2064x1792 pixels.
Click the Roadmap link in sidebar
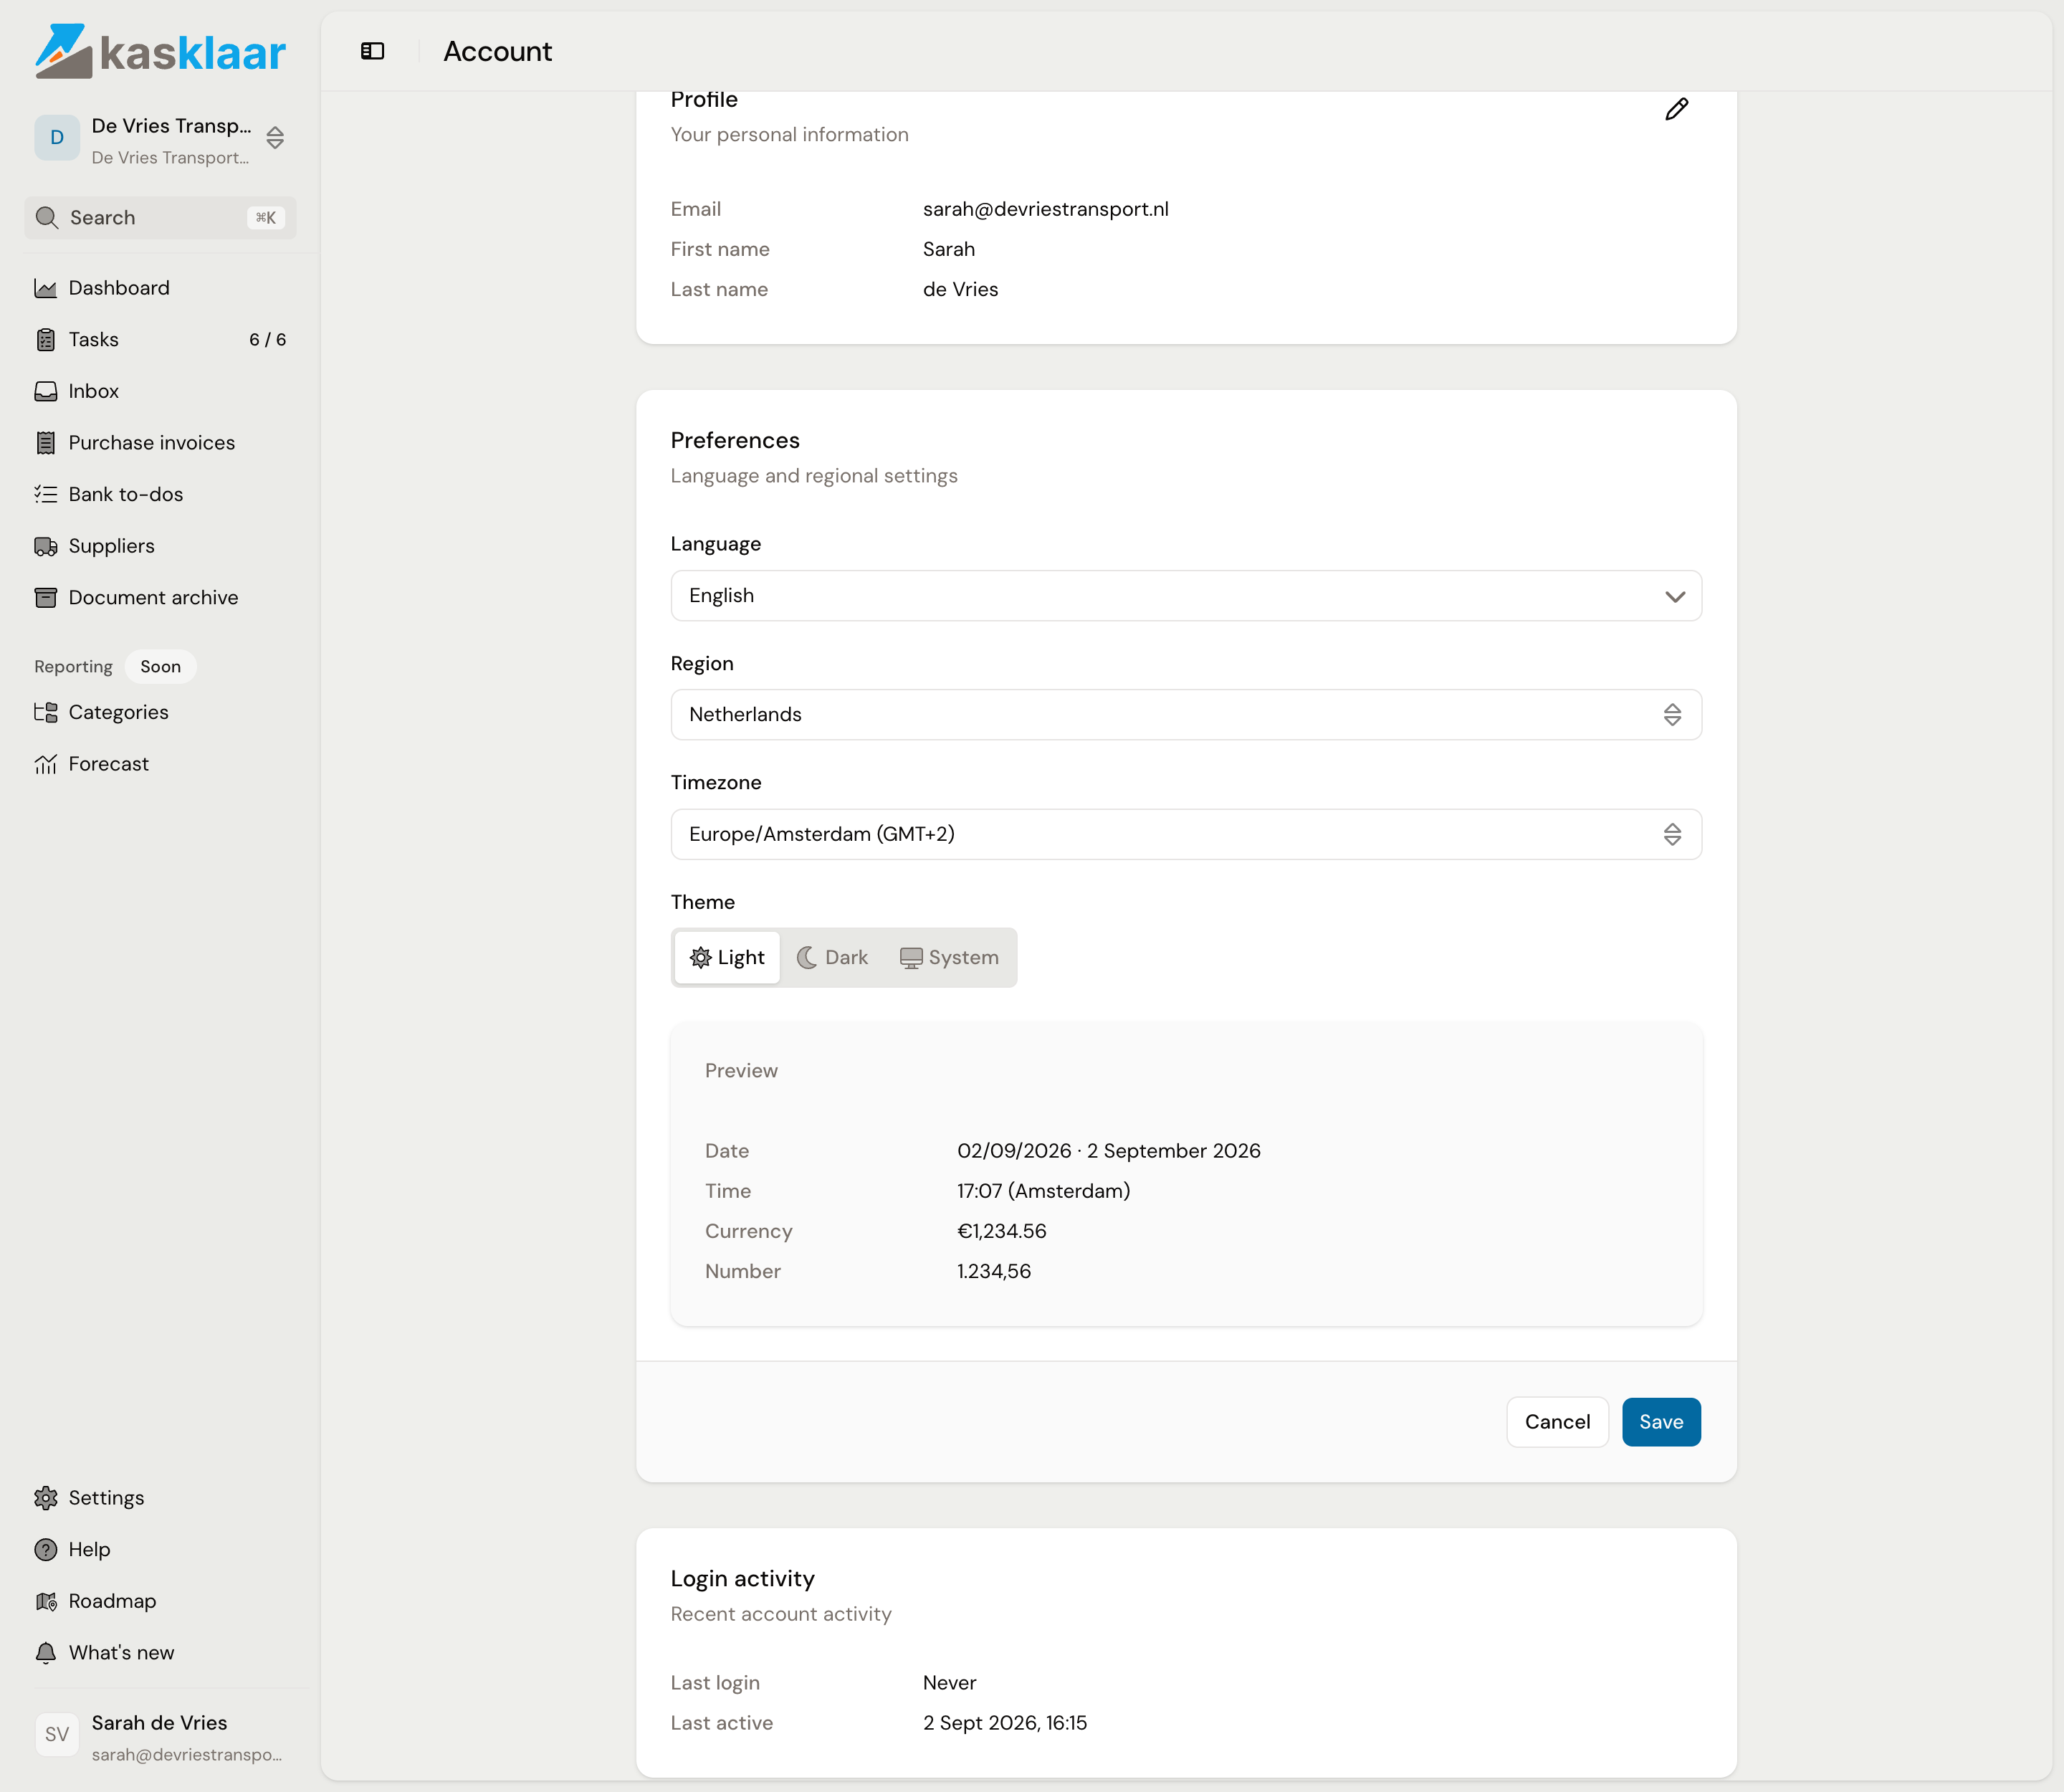pos(160,1601)
